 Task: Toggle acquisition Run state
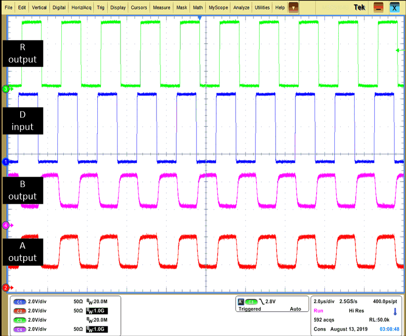pyautogui.click(x=318, y=311)
